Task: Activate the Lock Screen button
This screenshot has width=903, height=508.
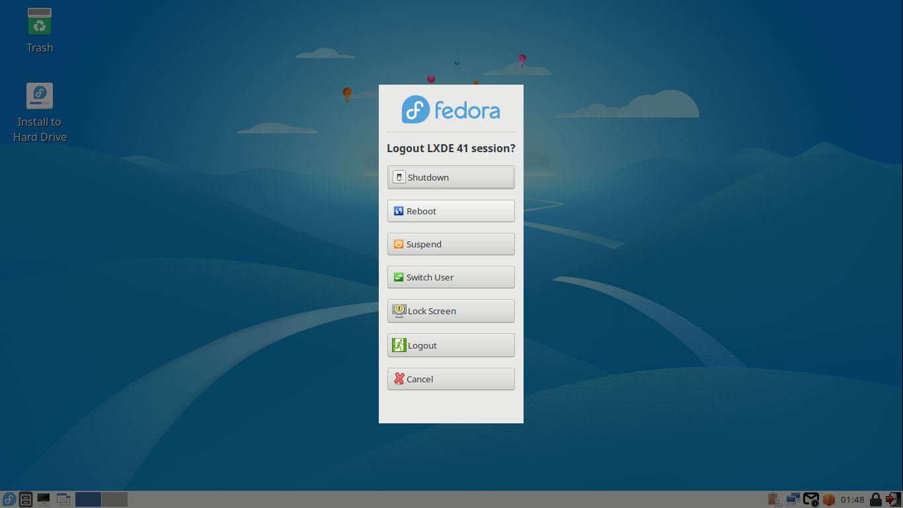Action: click(451, 311)
